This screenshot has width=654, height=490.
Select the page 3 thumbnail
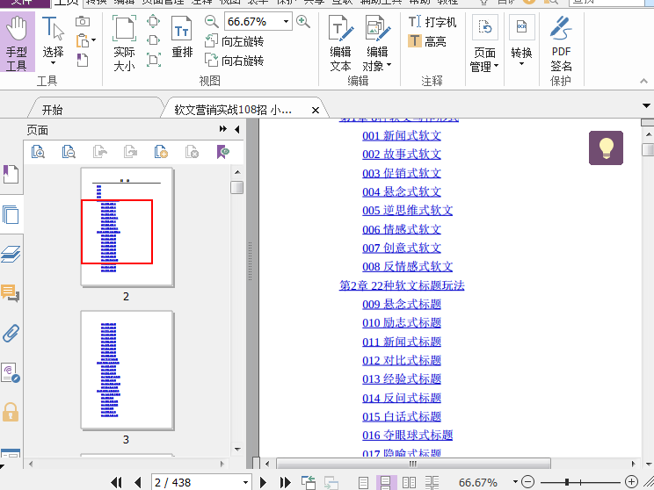[x=127, y=369]
